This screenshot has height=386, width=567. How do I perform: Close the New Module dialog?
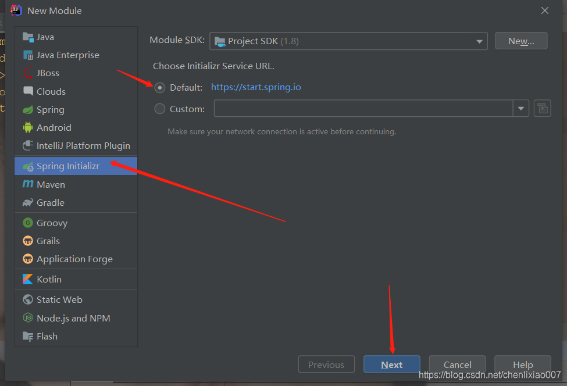click(544, 10)
